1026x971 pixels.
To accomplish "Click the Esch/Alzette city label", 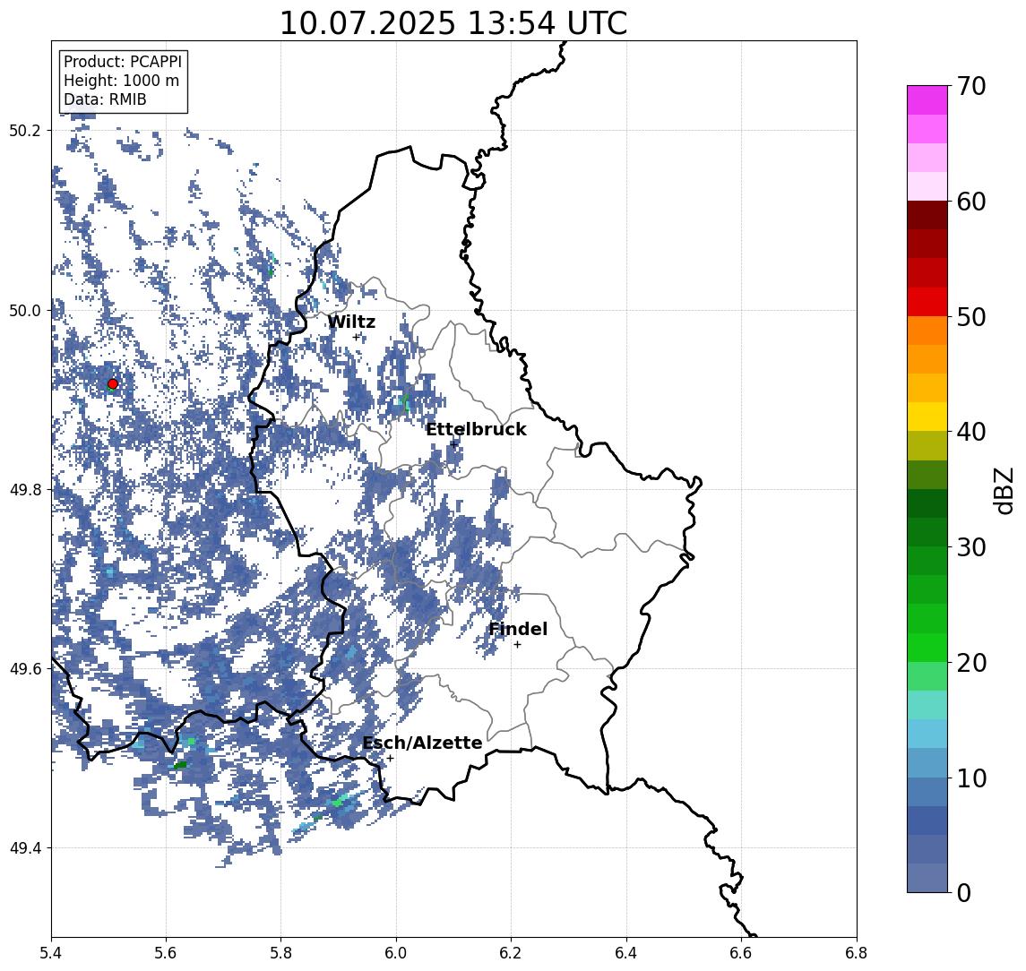I will (422, 743).
